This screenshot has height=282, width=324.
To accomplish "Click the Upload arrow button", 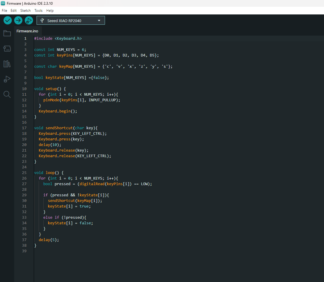I will 18,20.
